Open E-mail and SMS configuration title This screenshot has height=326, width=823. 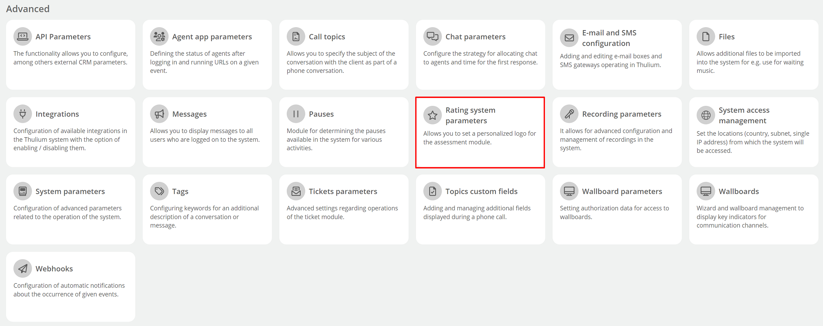pos(609,38)
